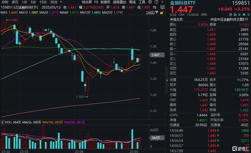Click the MA5 1.424 indicator label
251x153 pixels.
click(x=9, y=12)
